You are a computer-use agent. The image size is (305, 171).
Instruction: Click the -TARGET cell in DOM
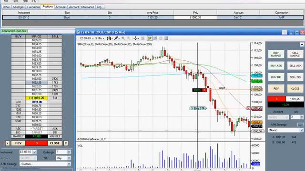point(37,133)
